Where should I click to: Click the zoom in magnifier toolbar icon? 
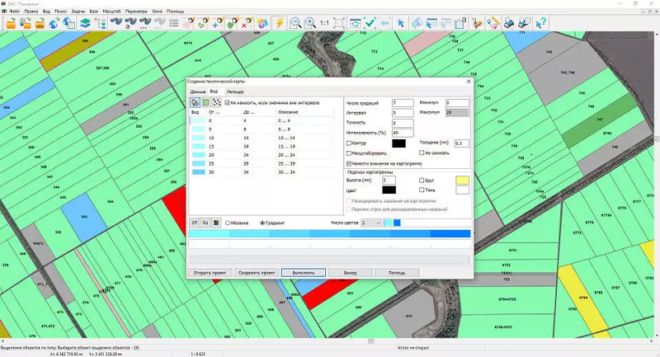click(x=309, y=23)
